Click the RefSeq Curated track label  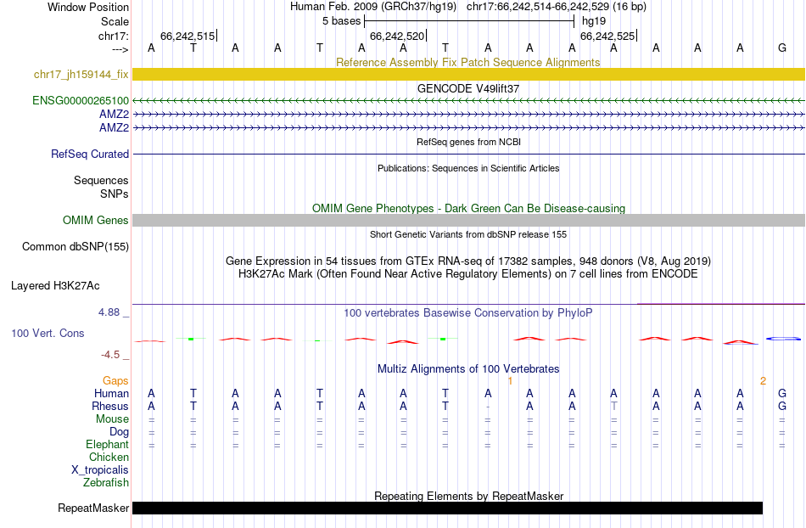click(x=90, y=154)
